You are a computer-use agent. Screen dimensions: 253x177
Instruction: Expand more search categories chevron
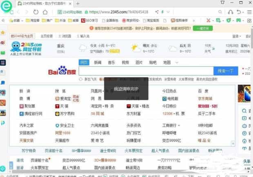coord(177,63)
